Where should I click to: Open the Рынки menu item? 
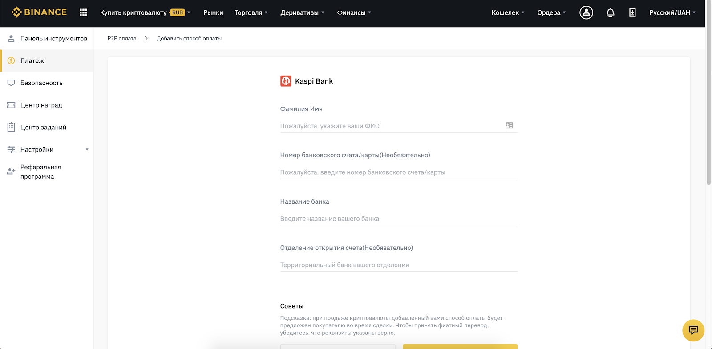(213, 12)
